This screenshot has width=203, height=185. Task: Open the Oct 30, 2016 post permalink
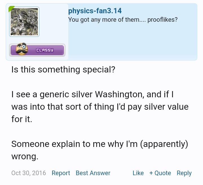pos(28,173)
